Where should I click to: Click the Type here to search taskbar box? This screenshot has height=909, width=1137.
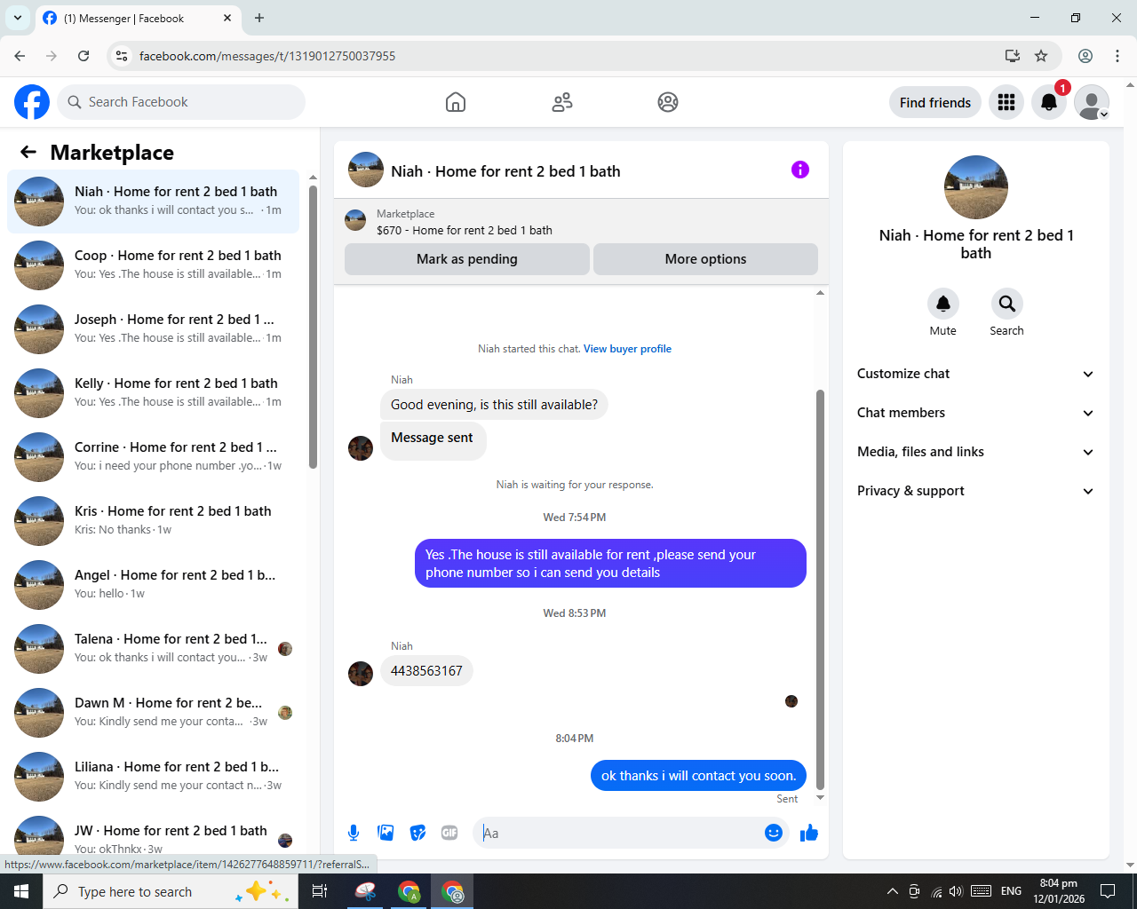click(x=169, y=891)
